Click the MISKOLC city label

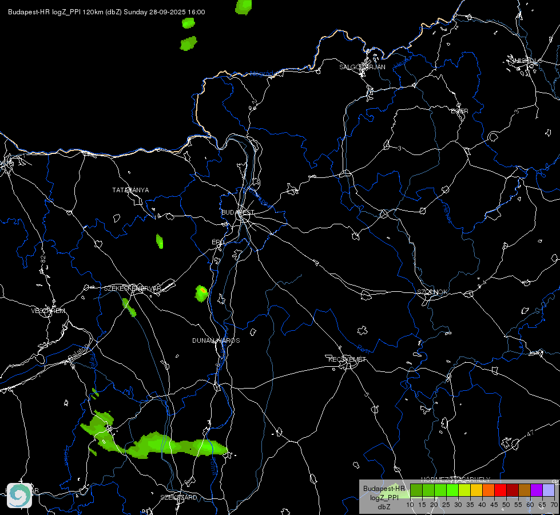click(526, 61)
